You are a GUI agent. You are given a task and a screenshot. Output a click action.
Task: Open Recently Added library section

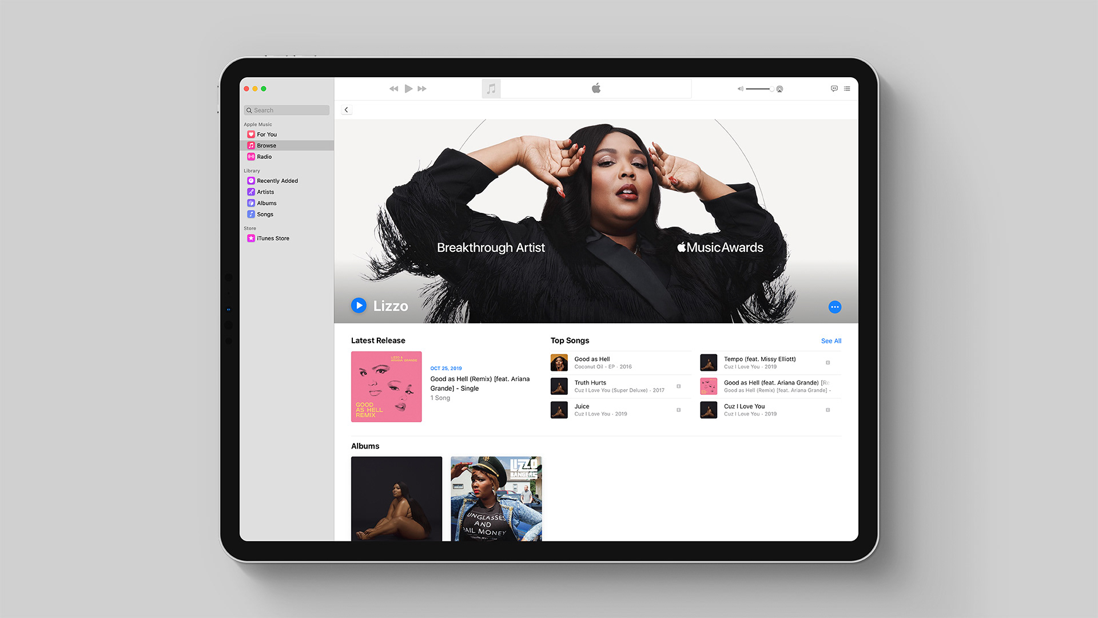click(277, 181)
